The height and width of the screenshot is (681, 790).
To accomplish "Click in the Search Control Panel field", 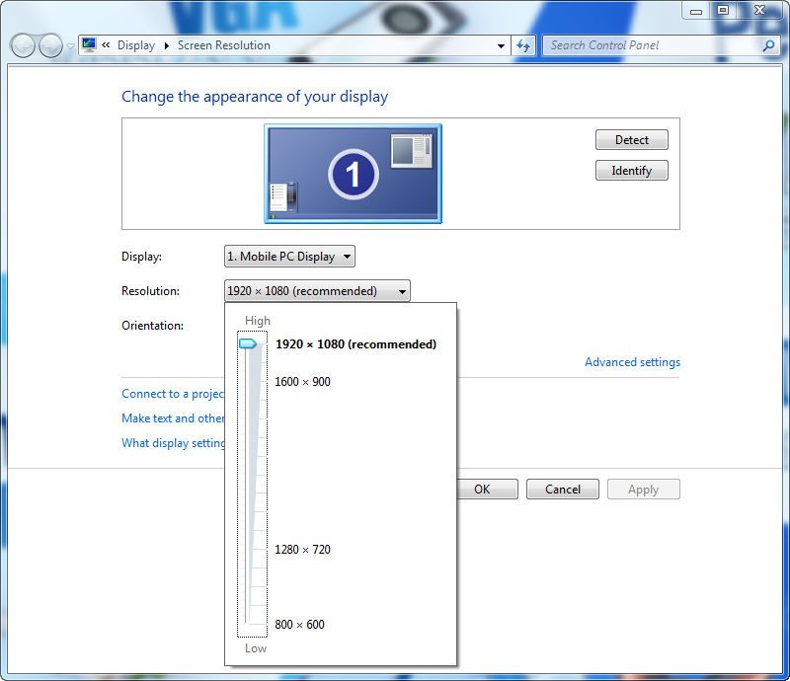I will [x=652, y=45].
